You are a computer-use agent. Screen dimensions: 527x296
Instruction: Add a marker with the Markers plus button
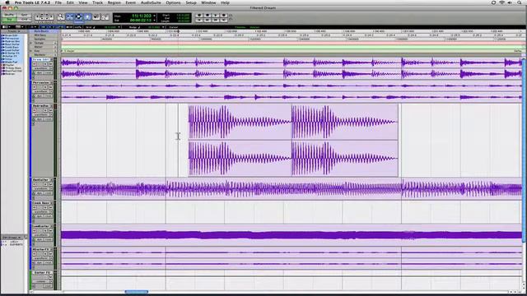55,55
